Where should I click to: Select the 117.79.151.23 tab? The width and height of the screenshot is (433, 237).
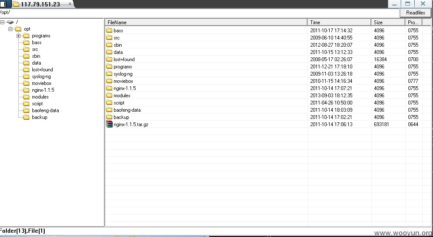40,4
